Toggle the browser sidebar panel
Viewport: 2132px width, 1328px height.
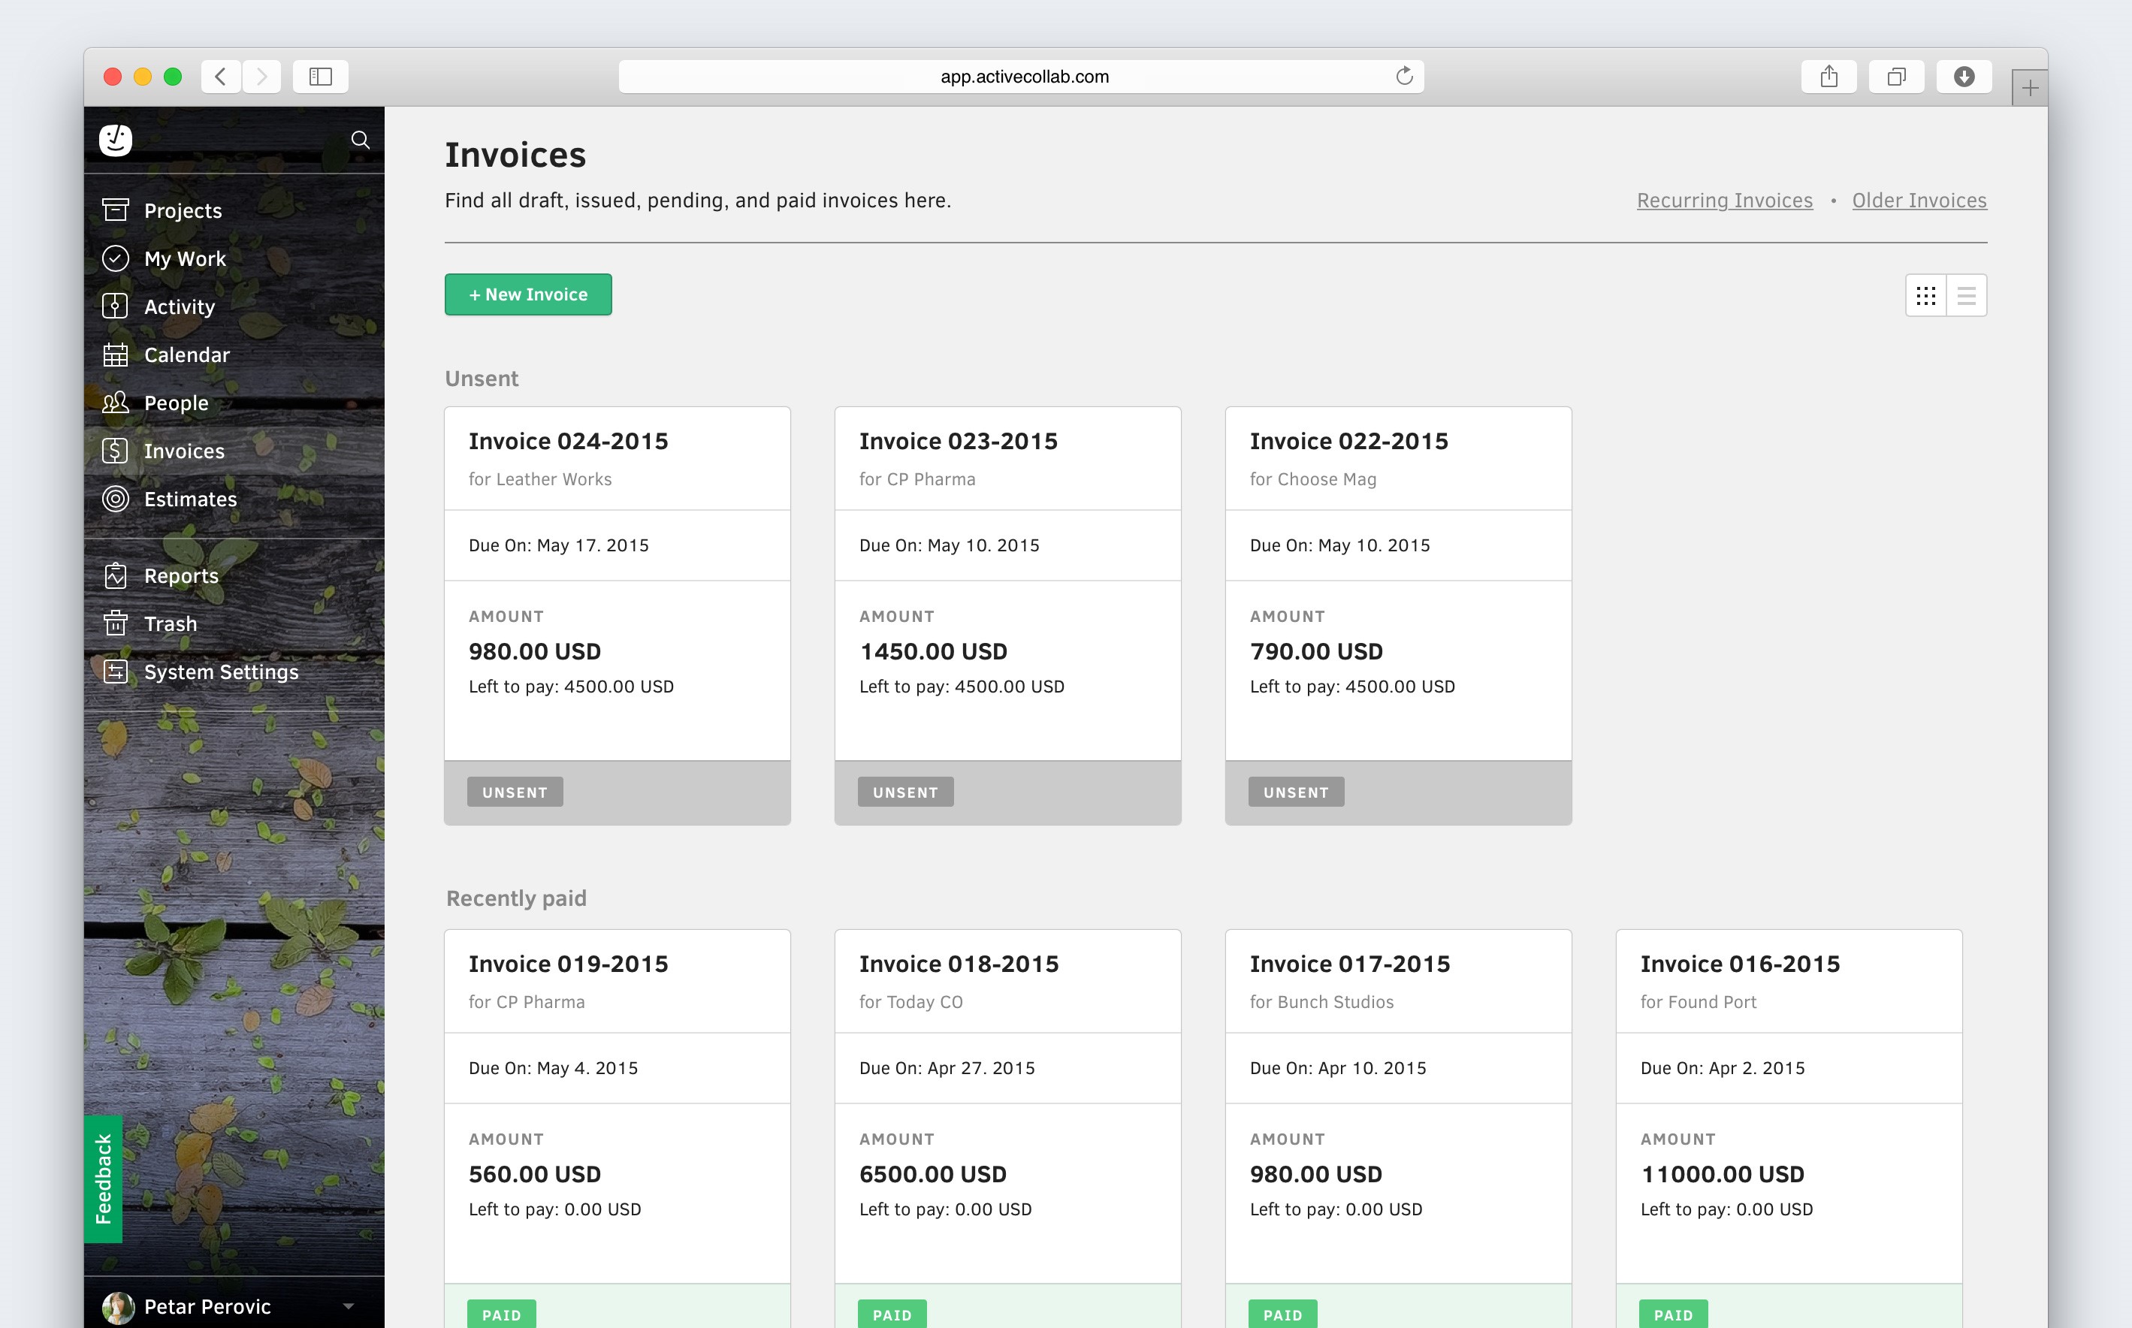coord(320,77)
